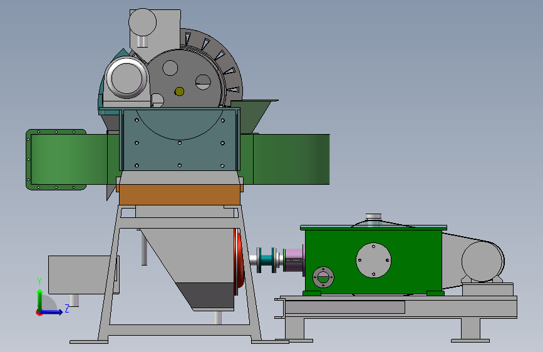Screen dimensions: 543x352
Task: Select the blue Z-axis arrow of the triad
Action: pyautogui.click(x=51, y=312)
